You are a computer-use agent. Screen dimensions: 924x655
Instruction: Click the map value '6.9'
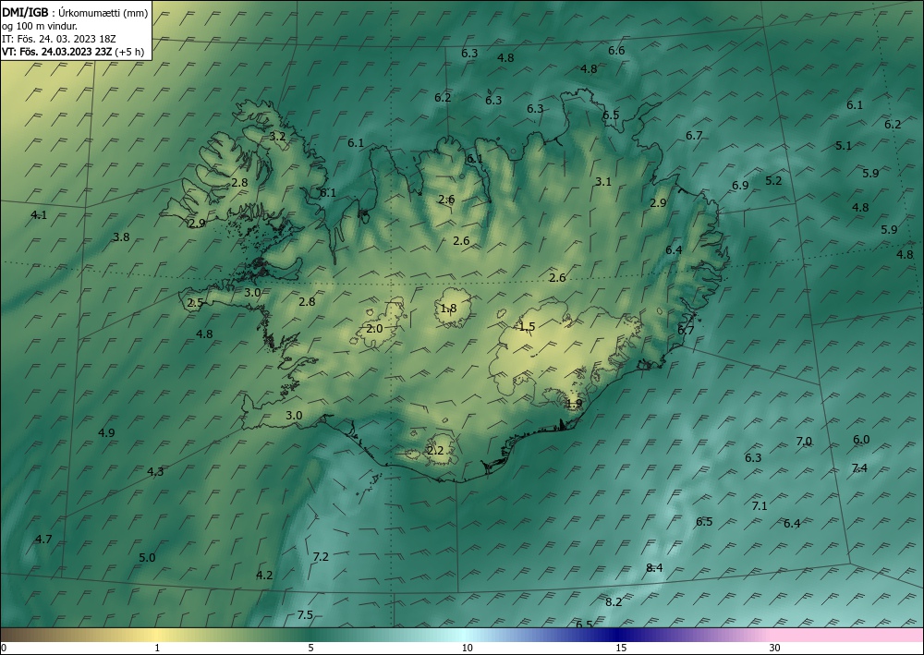pyautogui.click(x=740, y=185)
